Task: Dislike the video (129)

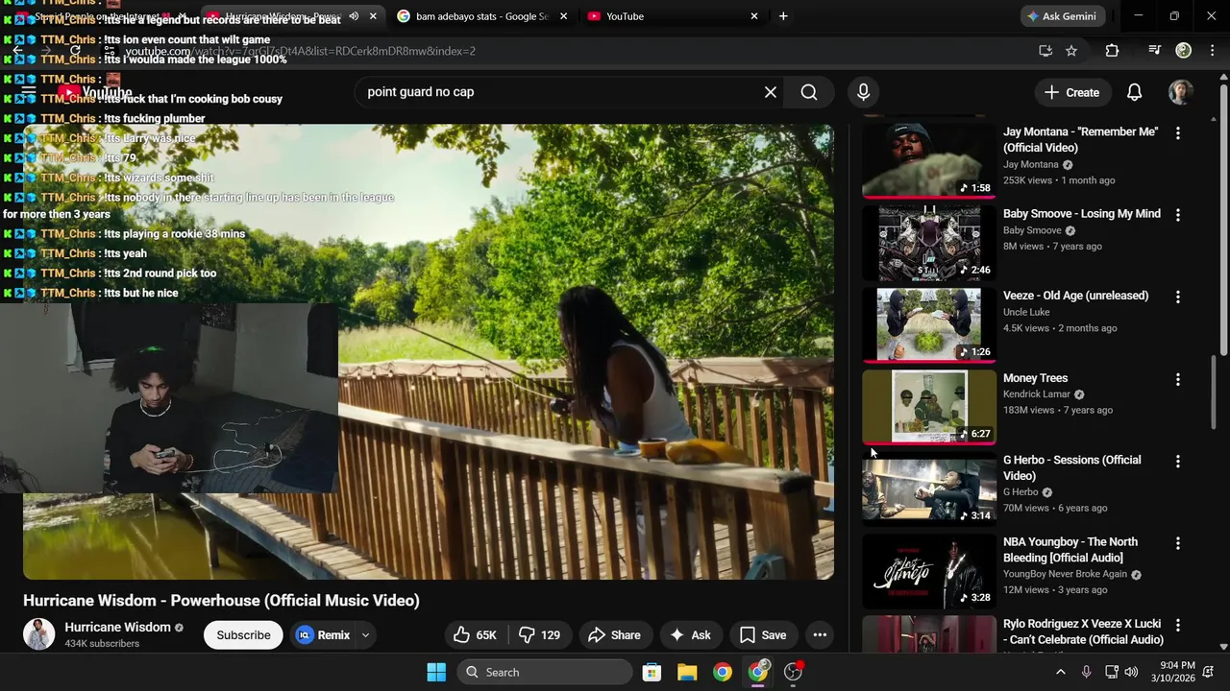Action: [539, 634]
